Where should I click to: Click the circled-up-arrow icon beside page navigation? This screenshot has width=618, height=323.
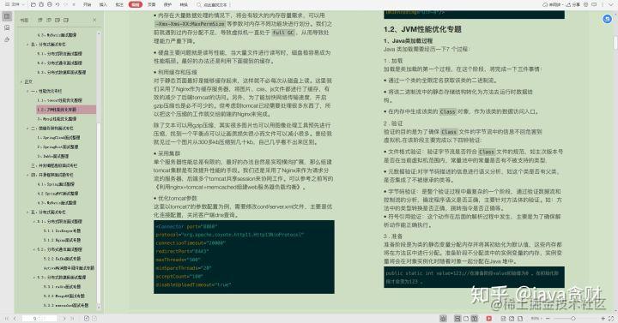(x=87, y=318)
